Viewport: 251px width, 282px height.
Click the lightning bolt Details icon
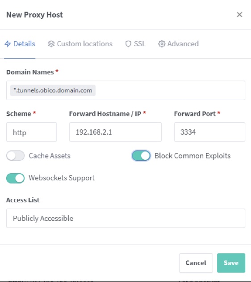pos(8,44)
